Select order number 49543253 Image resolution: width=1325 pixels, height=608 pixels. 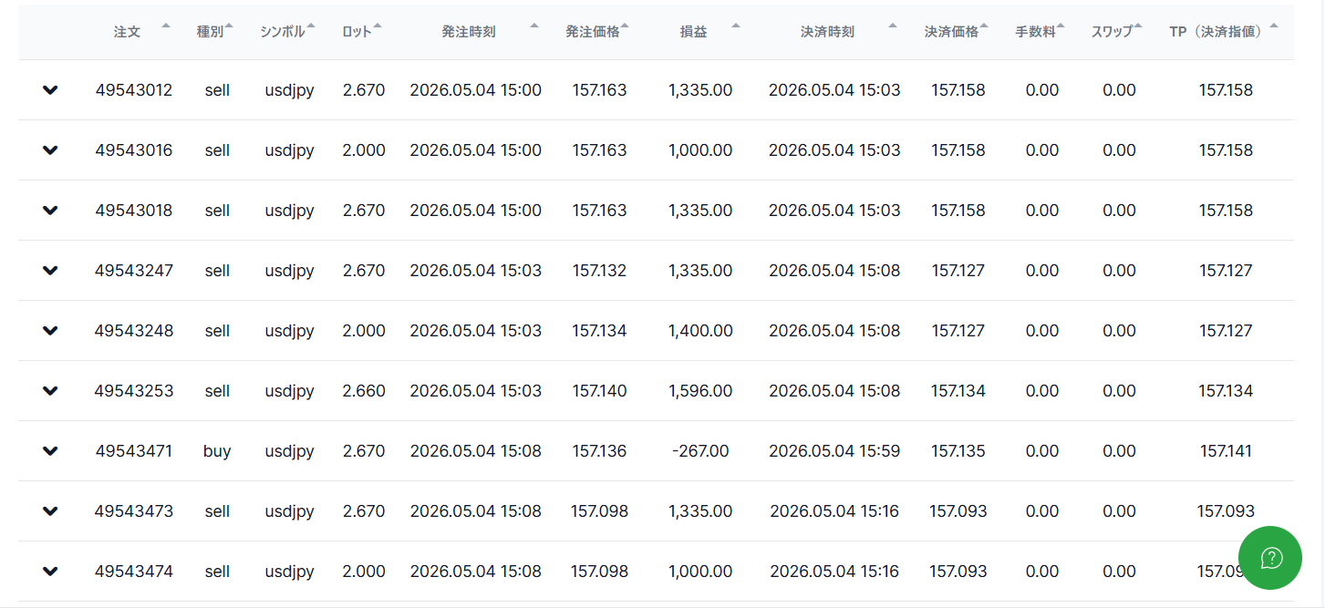(134, 391)
